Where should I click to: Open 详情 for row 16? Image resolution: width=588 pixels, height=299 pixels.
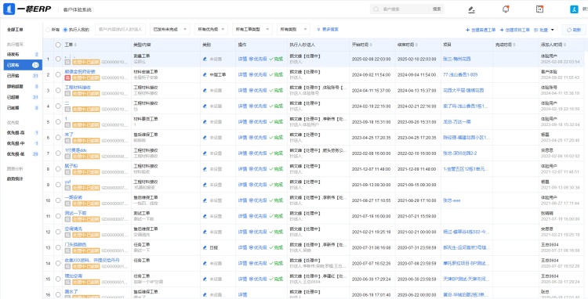pyautogui.click(x=242, y=295)
